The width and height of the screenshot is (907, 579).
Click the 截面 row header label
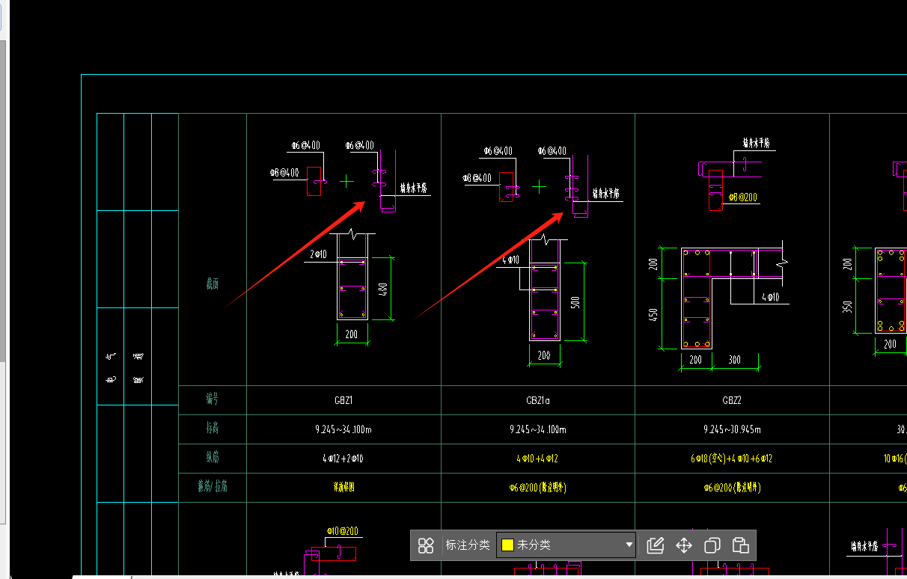point(213,284)
